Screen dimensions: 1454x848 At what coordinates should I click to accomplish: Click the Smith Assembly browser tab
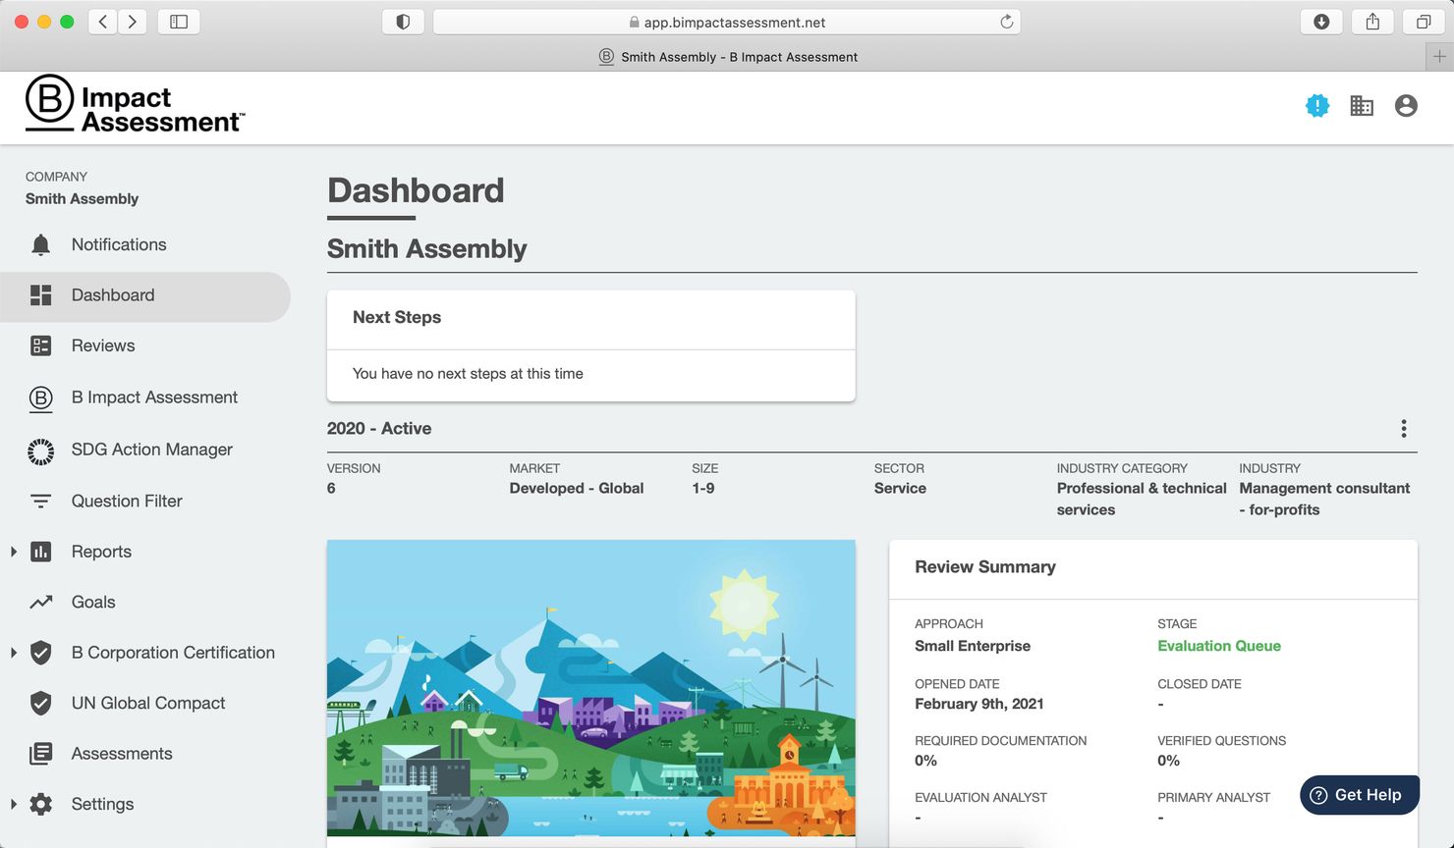coord(727,56)
